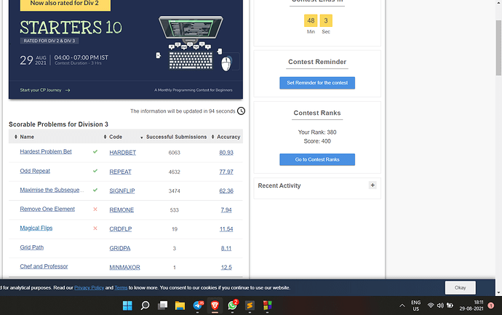
Task: Open Remove One Element problem
Action: click(x=47, y=209)
